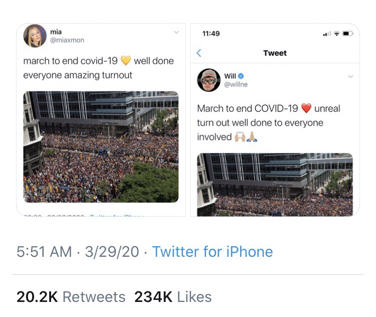Tap the Tweet title in the header
The height and width of the screenshot is (317, 376).
(275, 53)
